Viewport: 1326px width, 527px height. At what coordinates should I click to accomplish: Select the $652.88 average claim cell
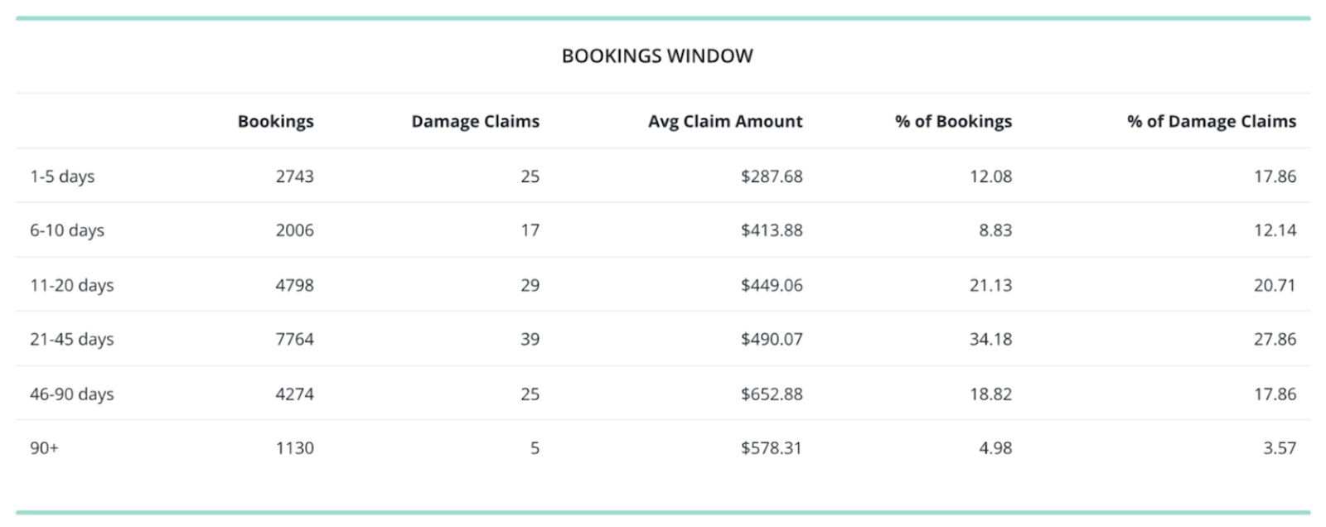tap(771, 394)
